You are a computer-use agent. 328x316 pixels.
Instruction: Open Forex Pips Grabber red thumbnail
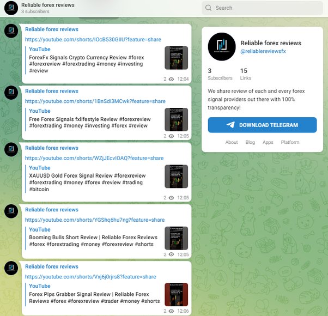coord(177,294)
